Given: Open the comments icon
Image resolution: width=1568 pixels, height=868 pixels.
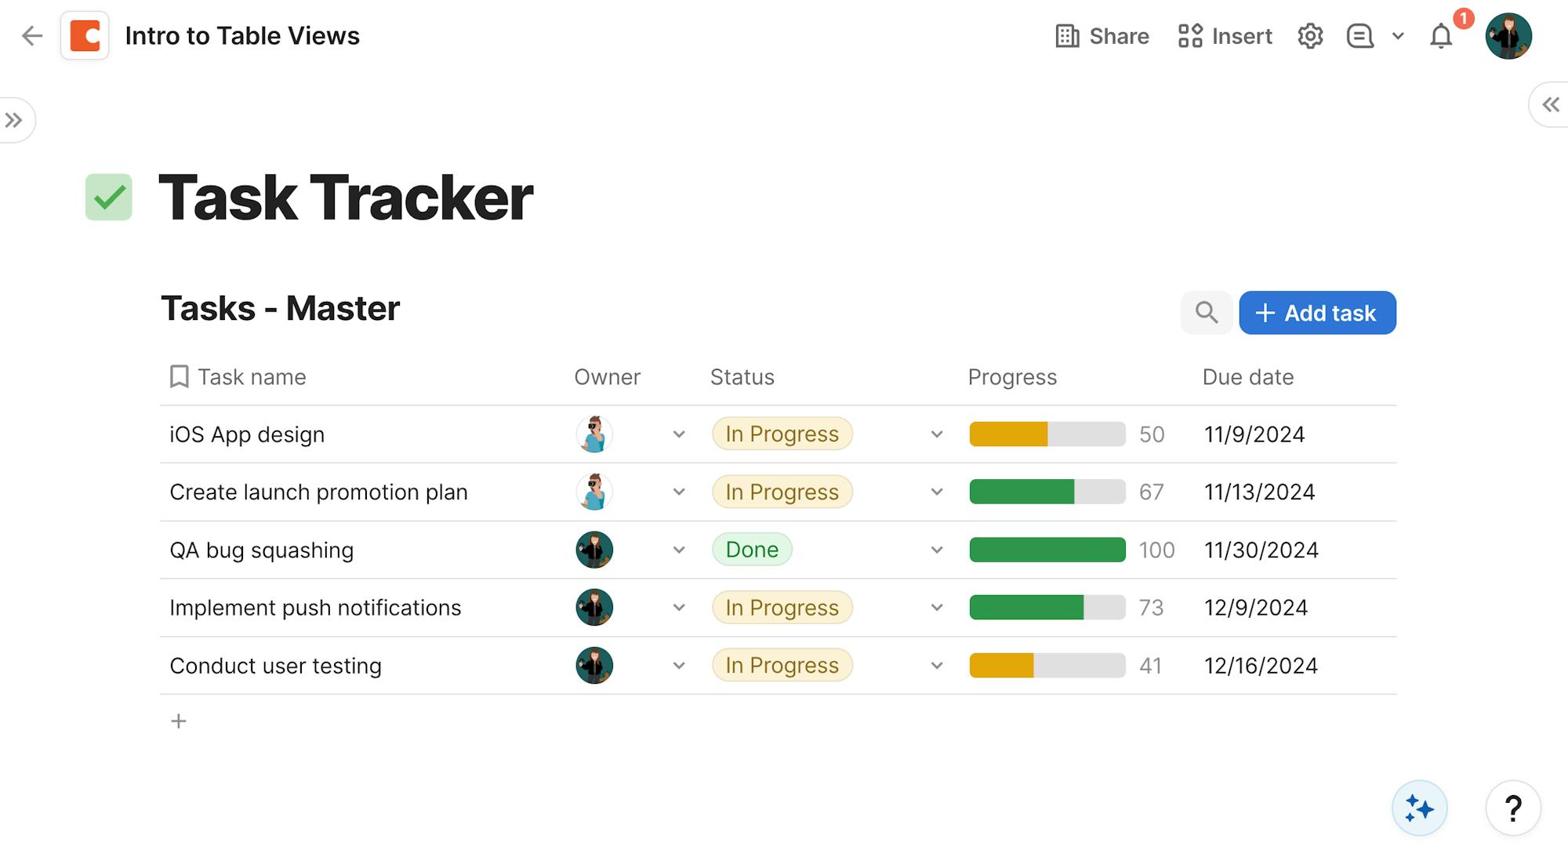Looking at the screenshot, I should [x=1360, y=36].
